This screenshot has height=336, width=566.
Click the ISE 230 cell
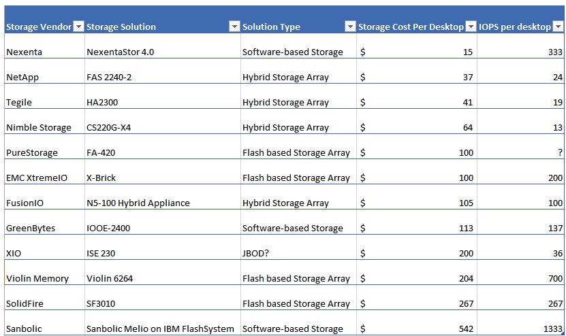(163, 248)
